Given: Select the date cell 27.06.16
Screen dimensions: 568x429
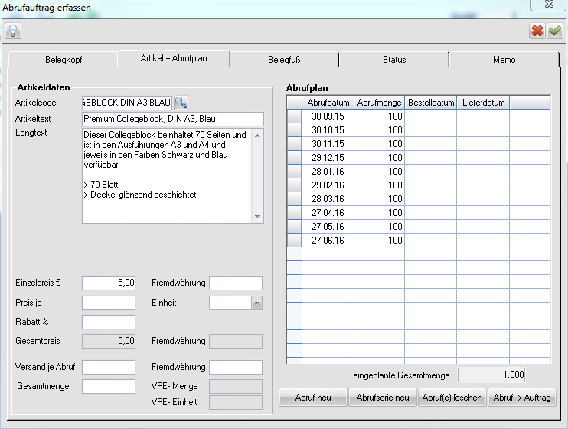Looking at the screenshot, I should coord(328,241).
